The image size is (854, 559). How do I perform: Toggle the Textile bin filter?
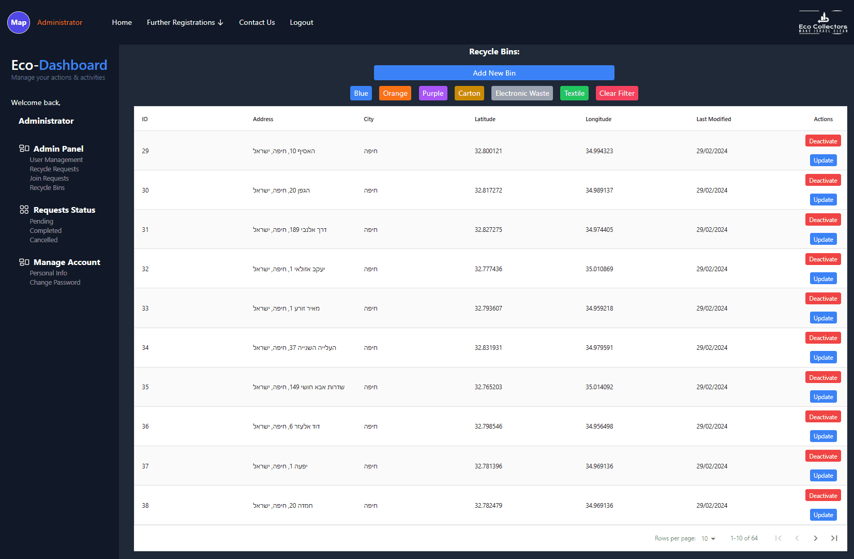574,93
